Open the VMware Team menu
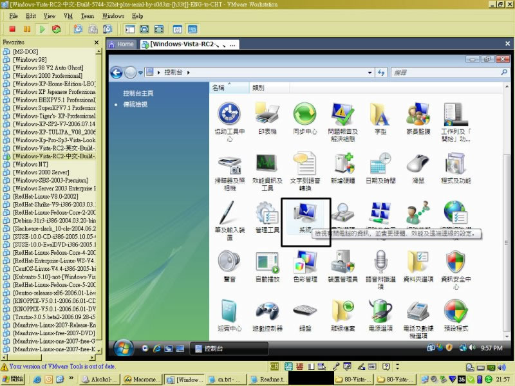Image resolution: width=515 pixels, height=386 pixels. [88, 16]
